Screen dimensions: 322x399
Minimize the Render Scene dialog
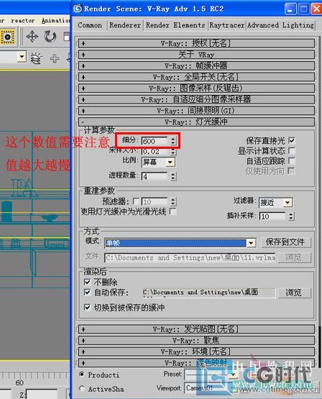pyautogui.click(x=290, y=9)
